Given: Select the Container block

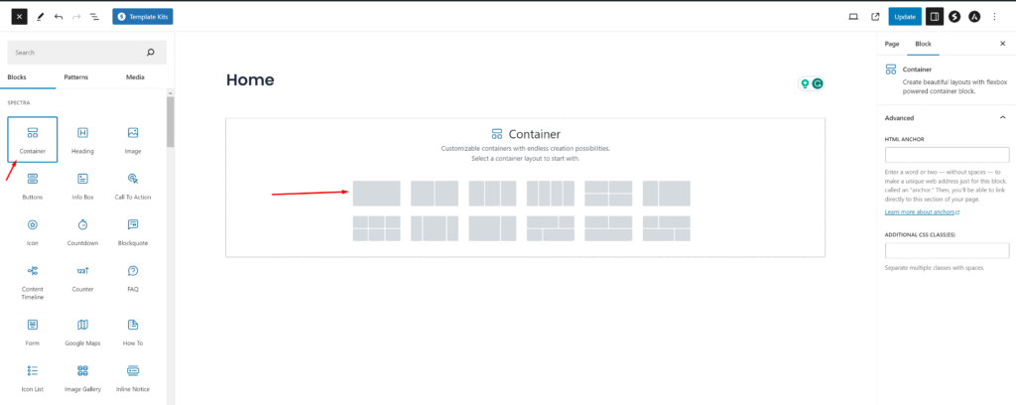Looking at the screenshot, I should [33, 139].
